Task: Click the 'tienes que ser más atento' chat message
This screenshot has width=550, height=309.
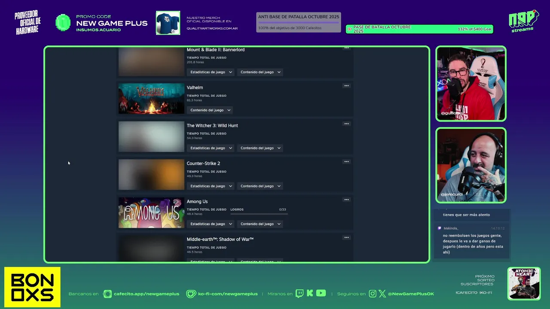Action: [466, 215]
